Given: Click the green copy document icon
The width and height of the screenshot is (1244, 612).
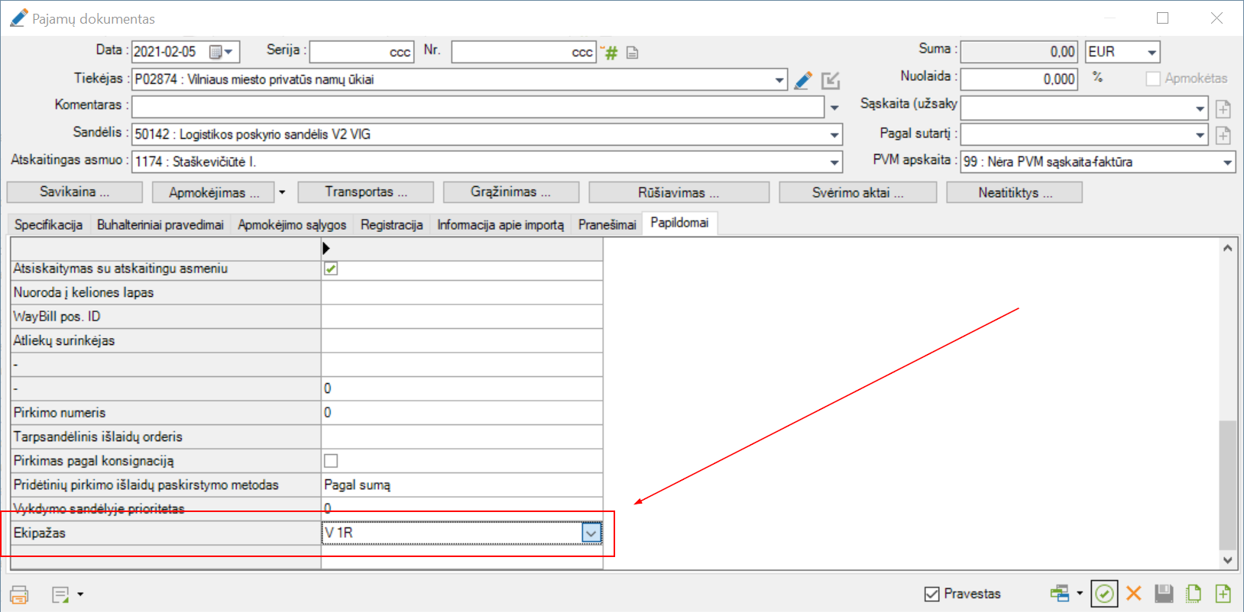Looking at the screenshot, I should tap(1193, 594).
